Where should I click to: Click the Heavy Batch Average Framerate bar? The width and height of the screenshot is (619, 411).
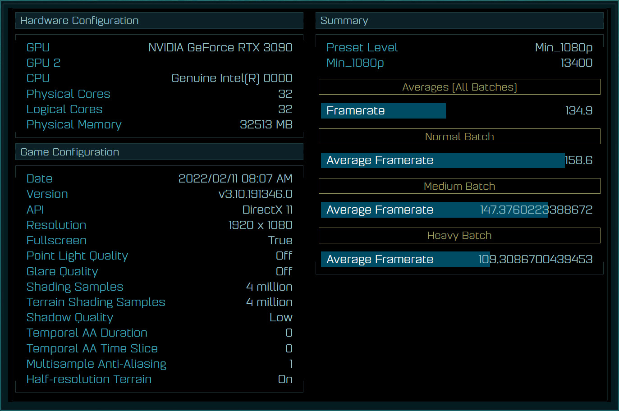405,260
